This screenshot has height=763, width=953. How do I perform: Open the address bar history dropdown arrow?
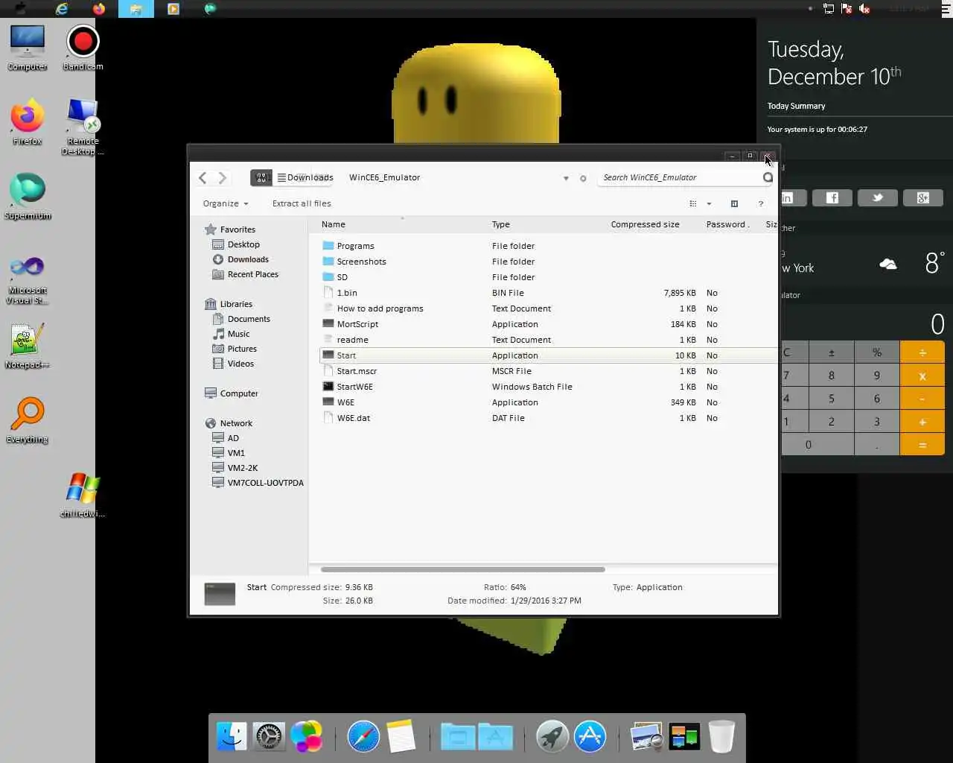pos(566,178)
